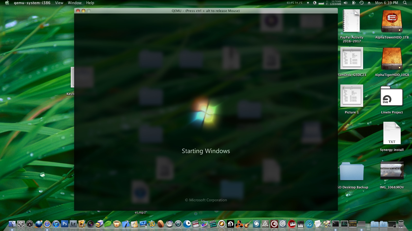Open Photo Booth camera icon in Dock

pyautogui.click(x=91, y=224)
